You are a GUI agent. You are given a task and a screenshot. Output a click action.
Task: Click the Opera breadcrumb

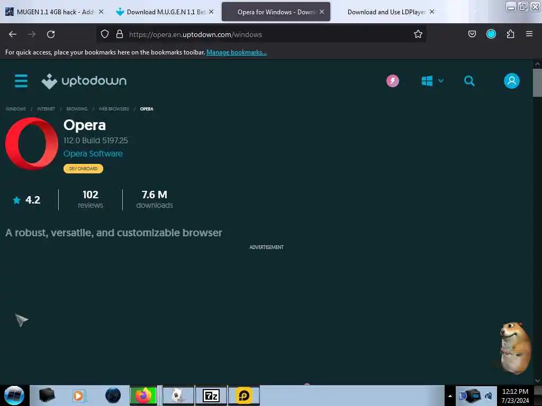click(147, 109)
